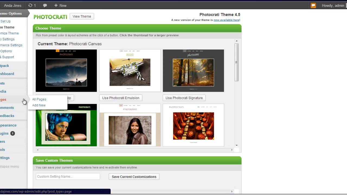Open the Help & Support submenu link
This screenshot has height=195, width=347.
tap(7, 57)
